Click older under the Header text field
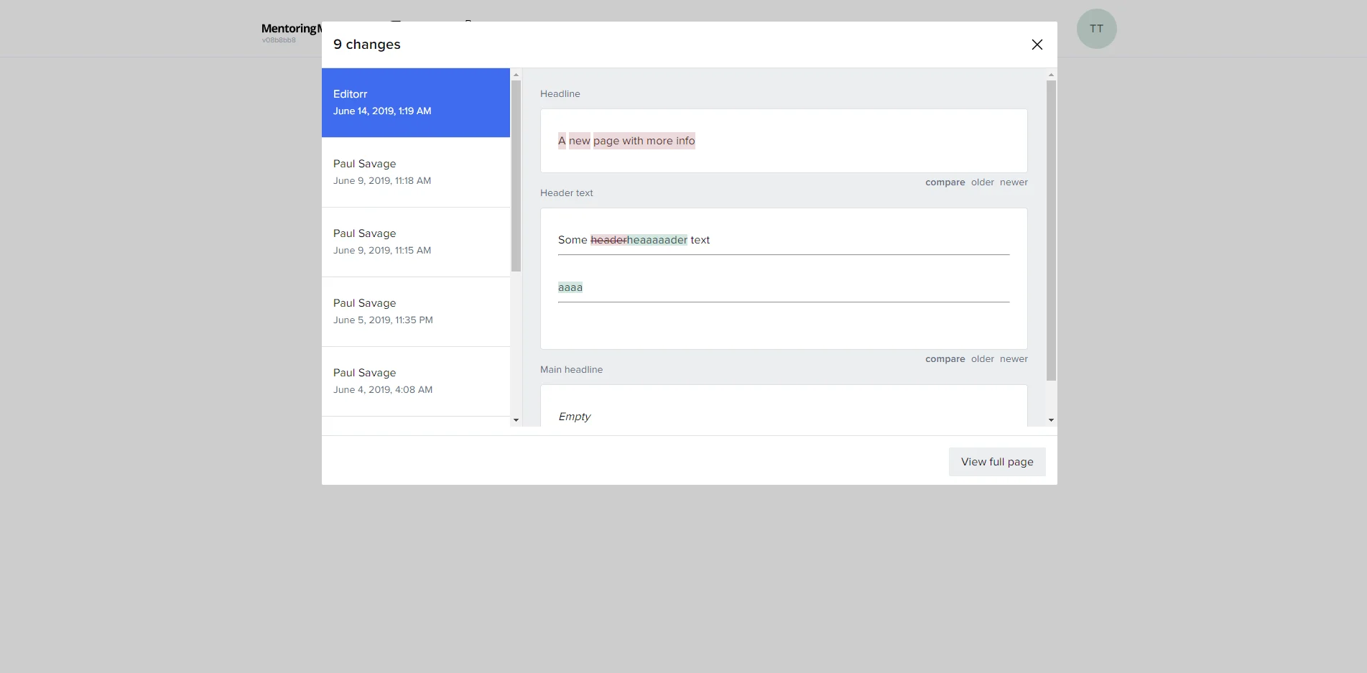Image resolution: width=1367 pixels, height=673 pixels. tap(982, 359)
